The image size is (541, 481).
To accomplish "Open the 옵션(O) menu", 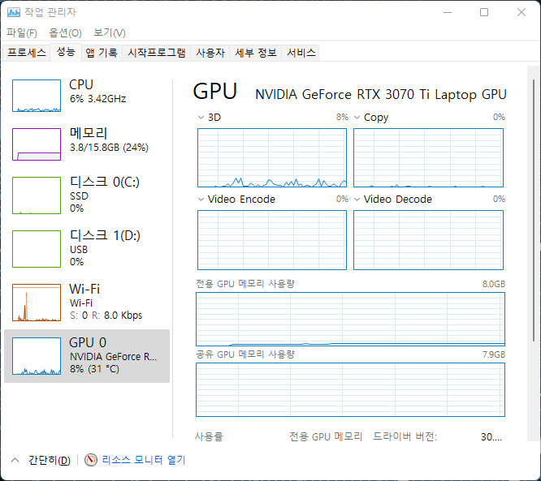I will click(65, 32).
